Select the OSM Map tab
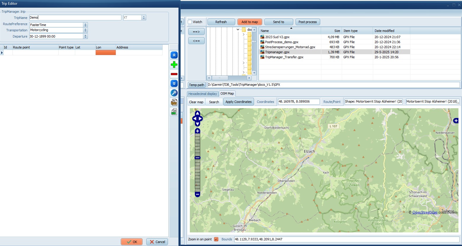 227,94
